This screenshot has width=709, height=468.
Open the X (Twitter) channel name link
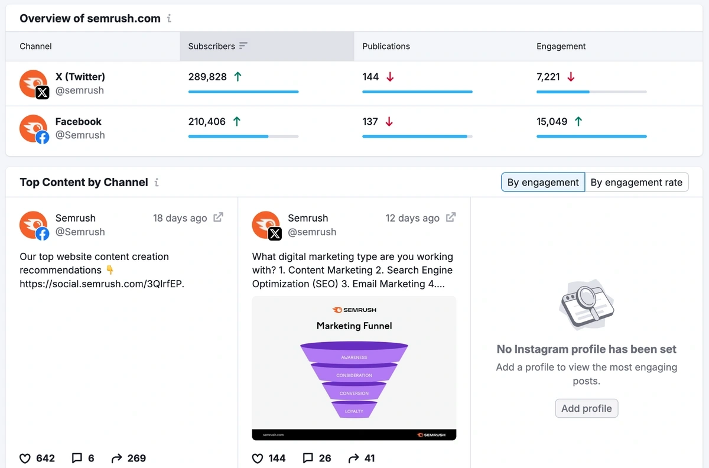[x=80, y=77]
